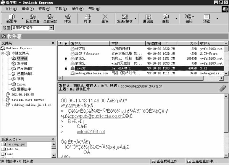Close the 联系人 contacts pane
The height and width of the screenshot is (165, 229).
coord(53,139)
